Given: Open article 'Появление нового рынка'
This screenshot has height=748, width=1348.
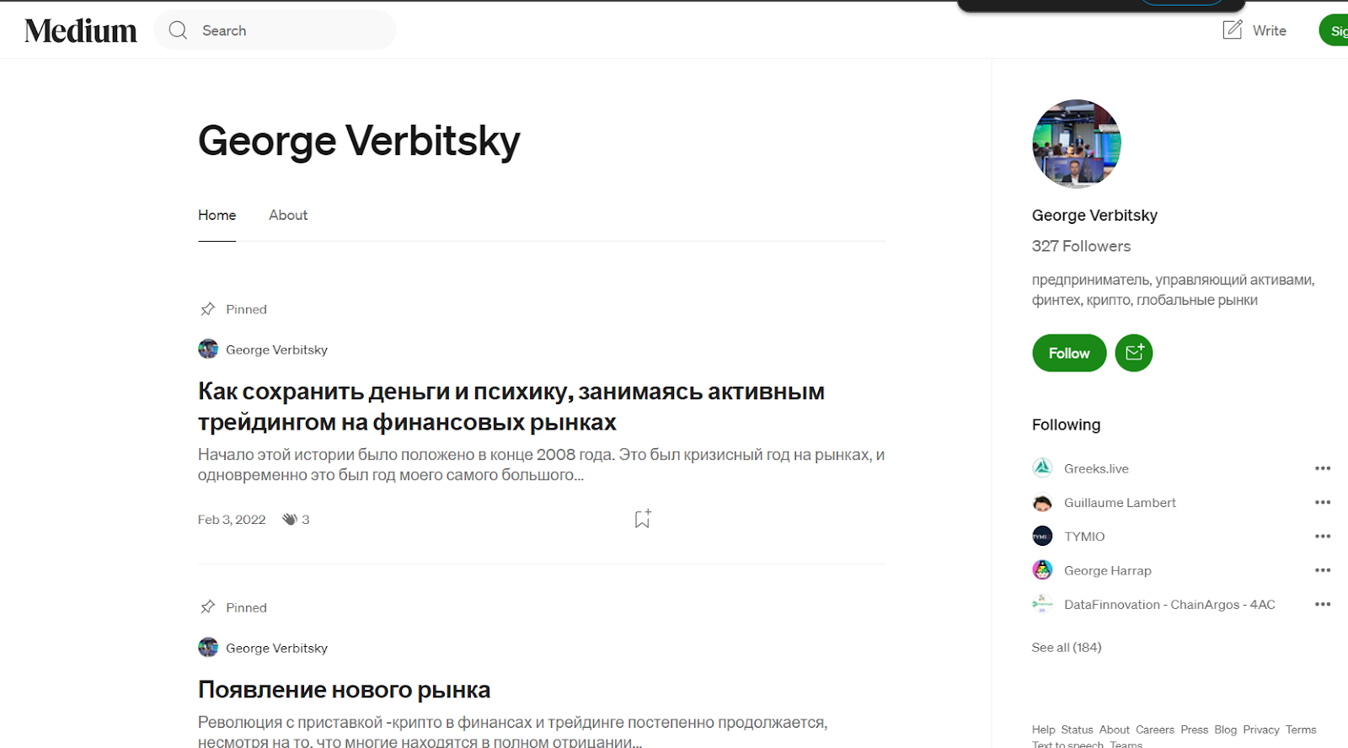Looking at the screenshot, I should [344, 689].
